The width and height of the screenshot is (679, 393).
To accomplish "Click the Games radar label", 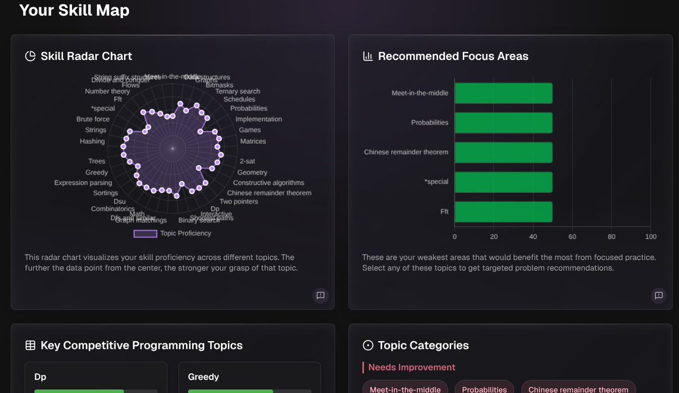I will [250, 130].
